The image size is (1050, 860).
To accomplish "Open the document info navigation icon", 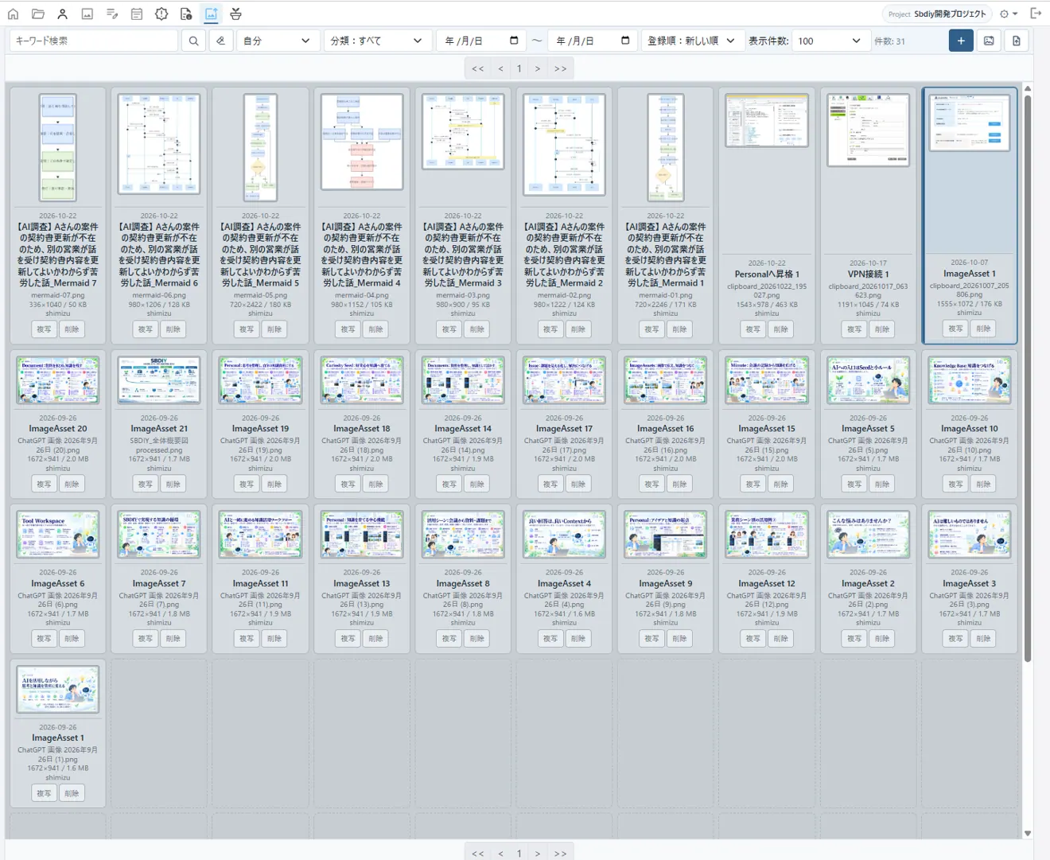I will point(186,14).
